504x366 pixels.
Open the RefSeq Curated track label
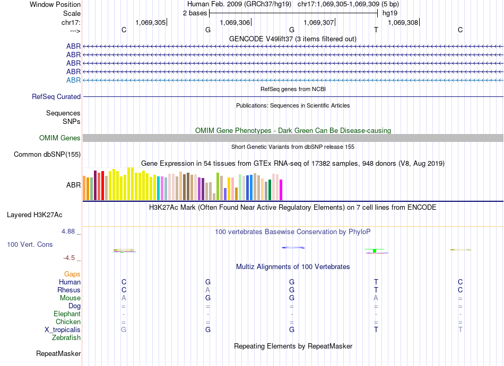pos(56,96)
